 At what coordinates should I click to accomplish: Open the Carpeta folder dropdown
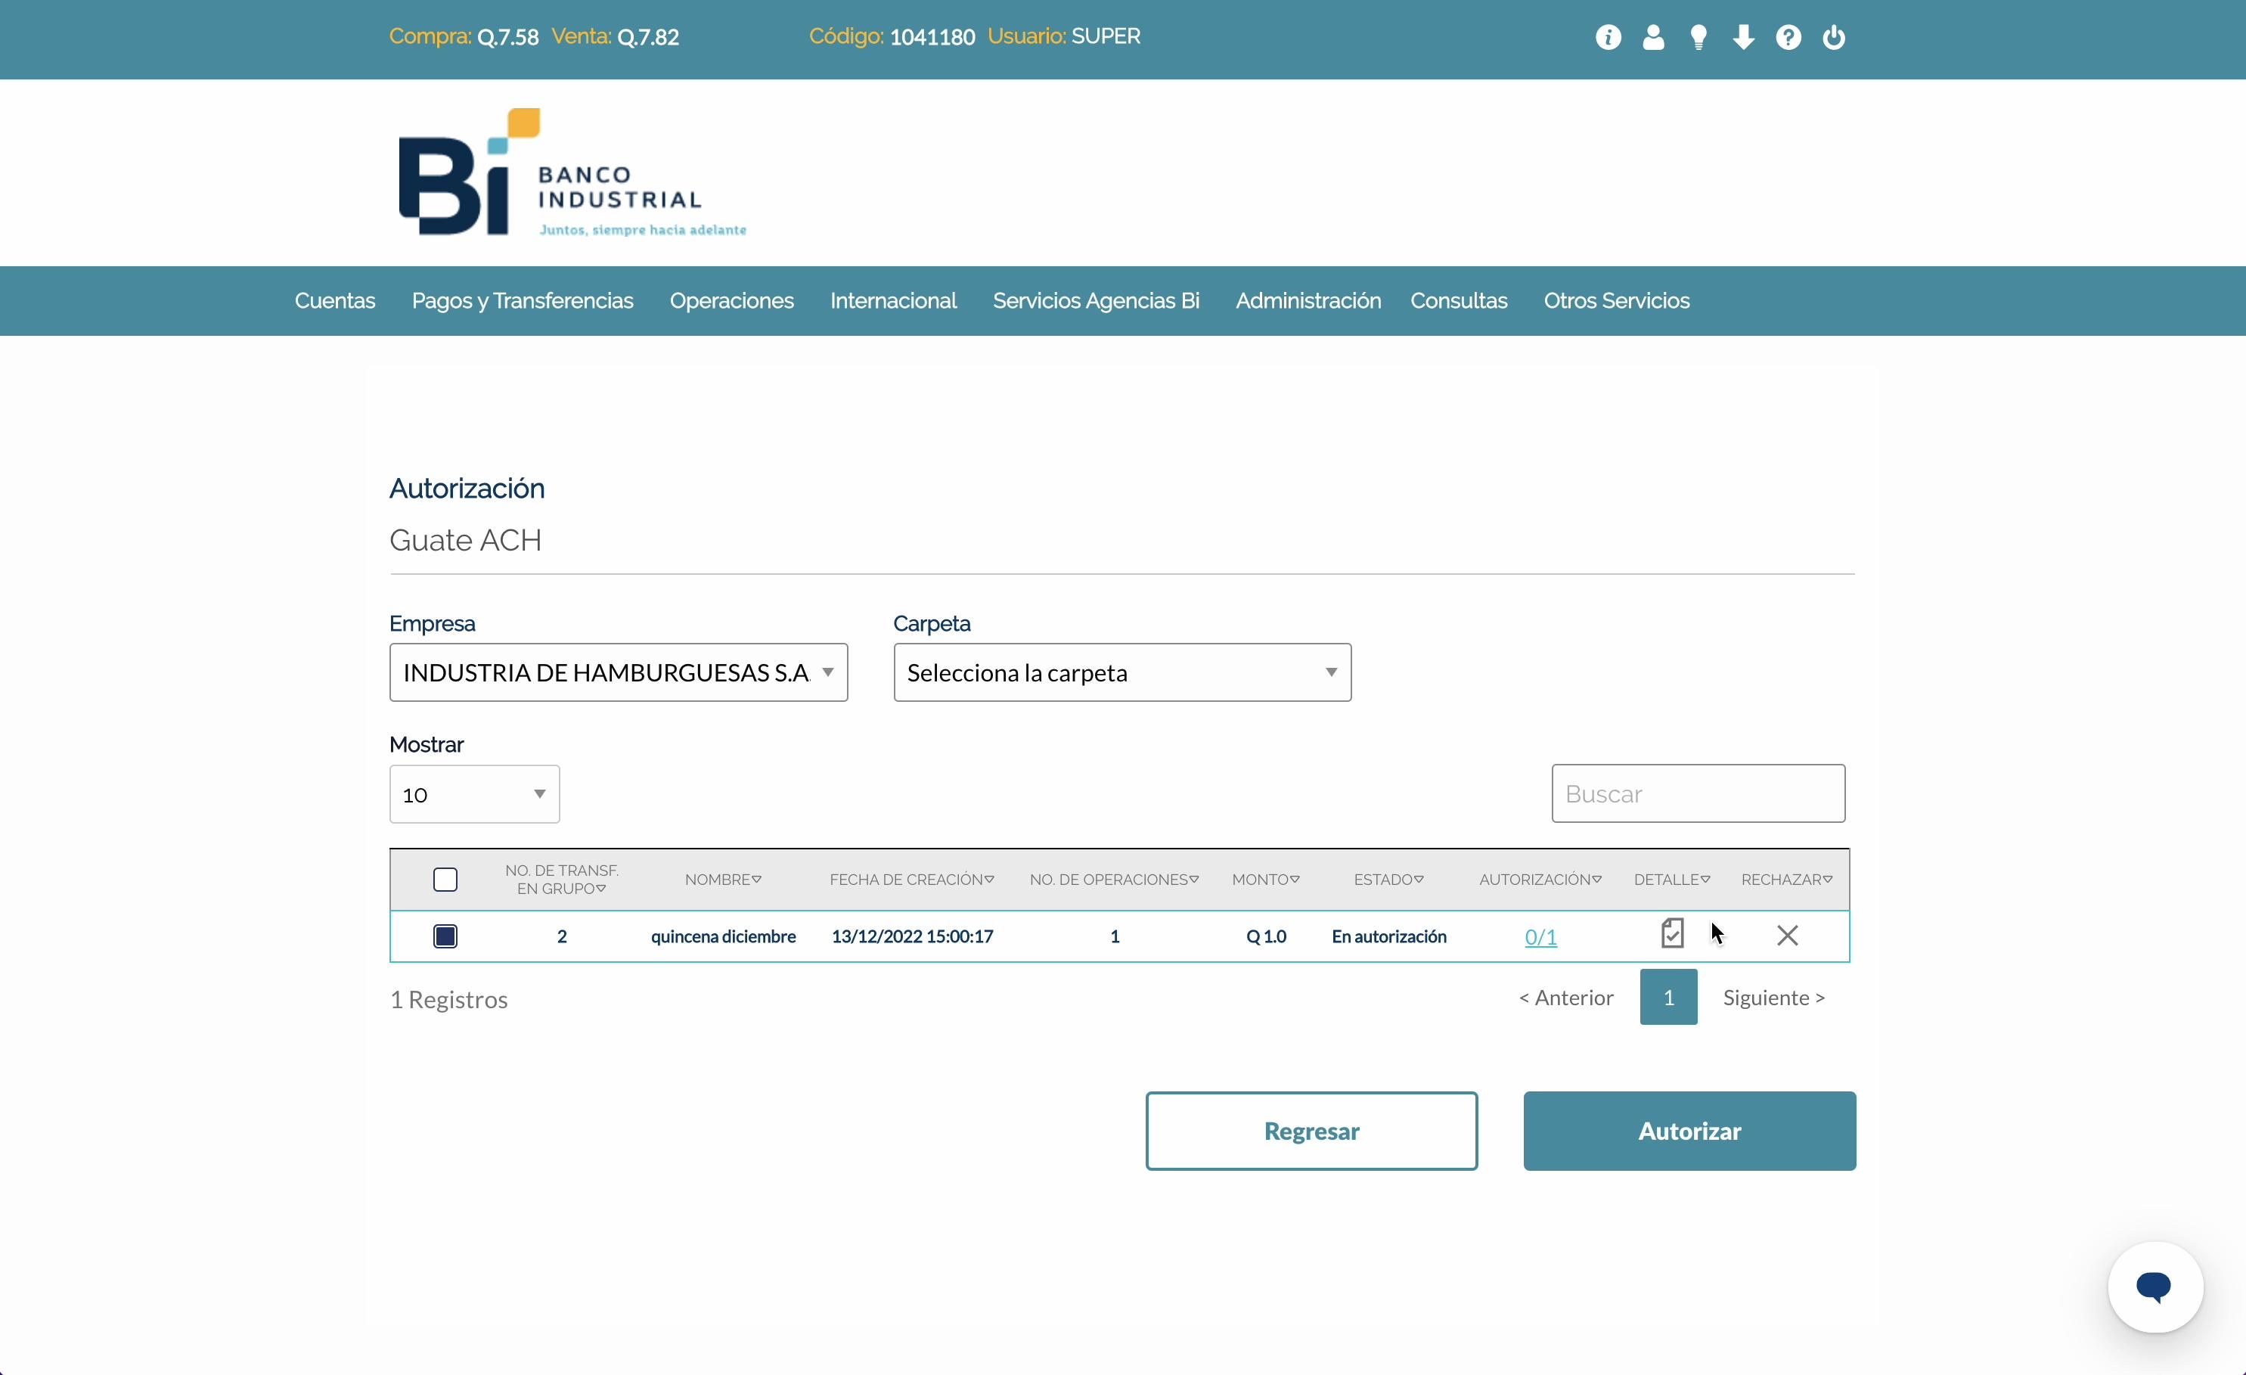[x=1121, y=673]
